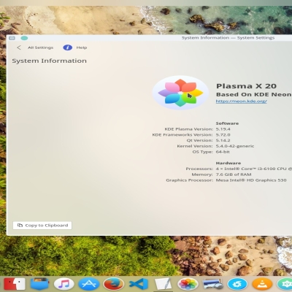
Task: Click the colorful flower Plasma X logo
Action: [x=180, y=93]
